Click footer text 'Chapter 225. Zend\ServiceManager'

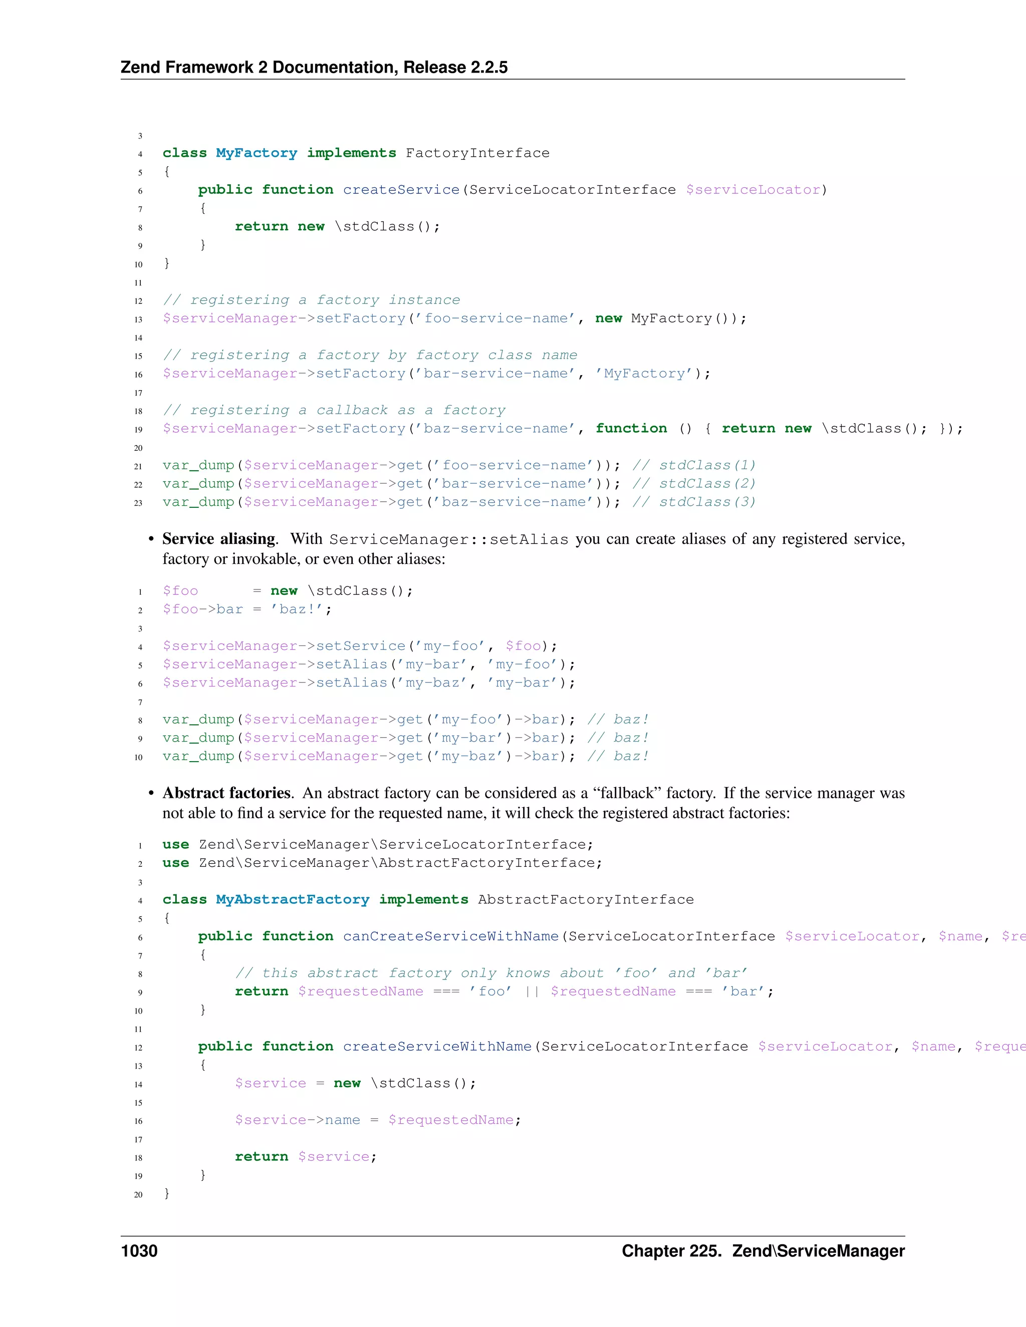click(x=763, y=1250)
